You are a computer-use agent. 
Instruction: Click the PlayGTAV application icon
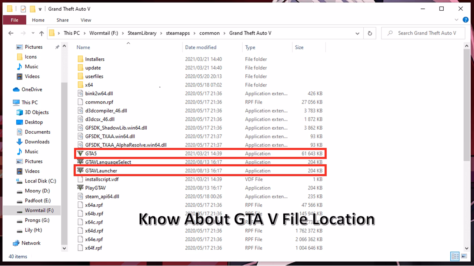tap(80, 188)
